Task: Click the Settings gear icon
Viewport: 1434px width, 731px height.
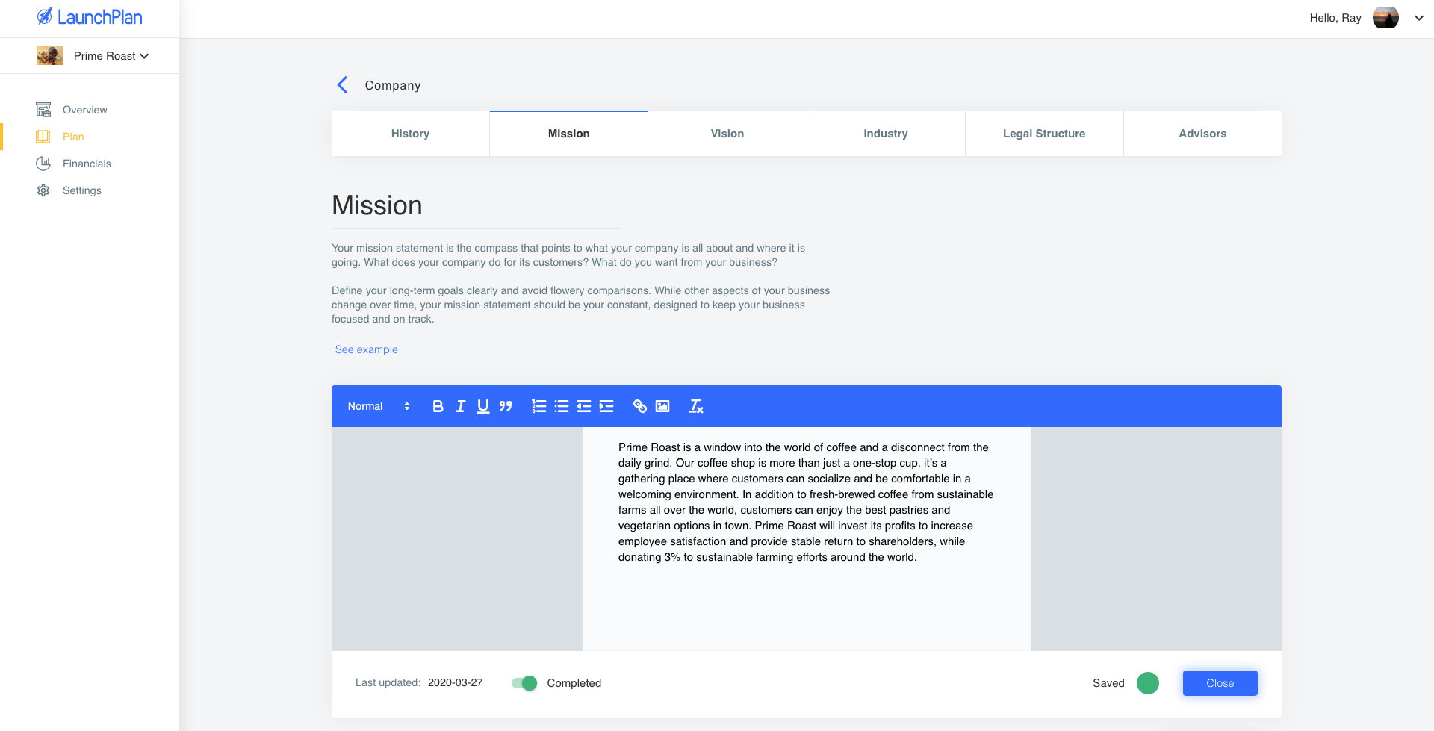Action: pos(43,190)
